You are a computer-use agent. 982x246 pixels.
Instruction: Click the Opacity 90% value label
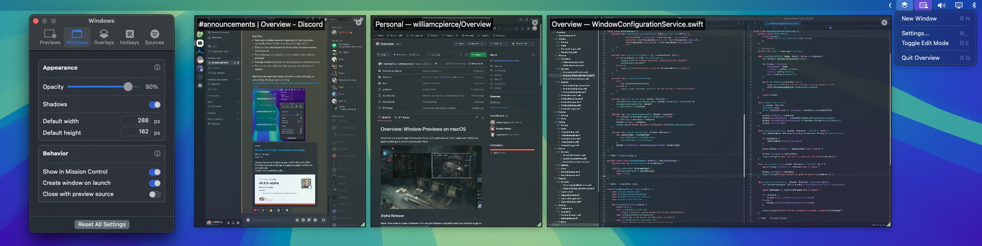(x=152, y=87)
